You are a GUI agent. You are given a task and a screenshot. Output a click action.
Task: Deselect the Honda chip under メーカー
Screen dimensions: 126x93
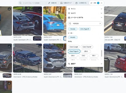point(73,37)
